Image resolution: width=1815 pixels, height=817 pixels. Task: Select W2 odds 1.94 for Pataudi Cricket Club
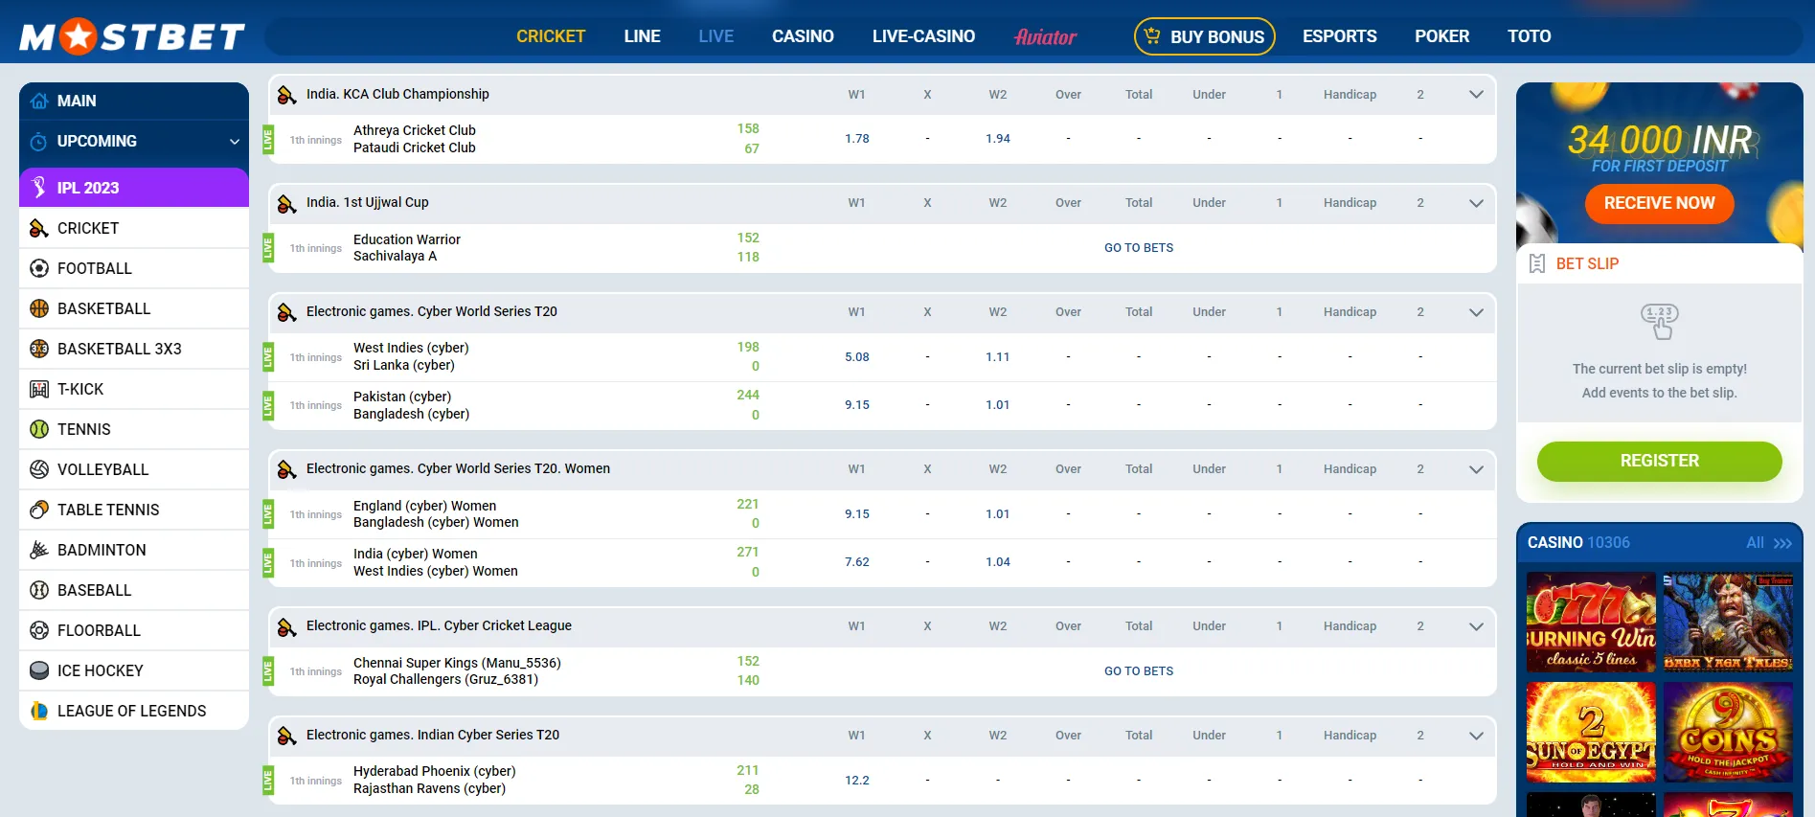(x=998, y=139)
